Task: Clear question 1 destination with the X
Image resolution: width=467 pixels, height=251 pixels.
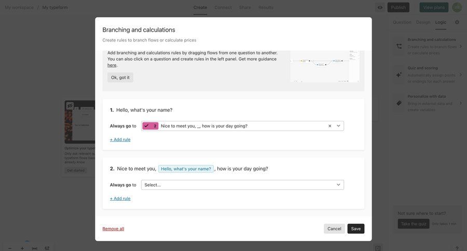Action: 329,126
